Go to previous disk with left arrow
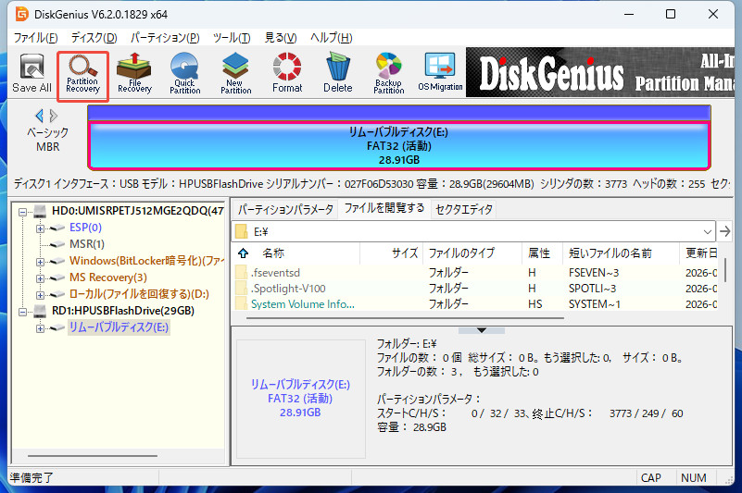The height and width of the screenshot is (493, 742). coord(39,116)
